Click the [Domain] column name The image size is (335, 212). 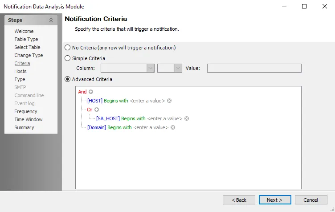[97, 127]
